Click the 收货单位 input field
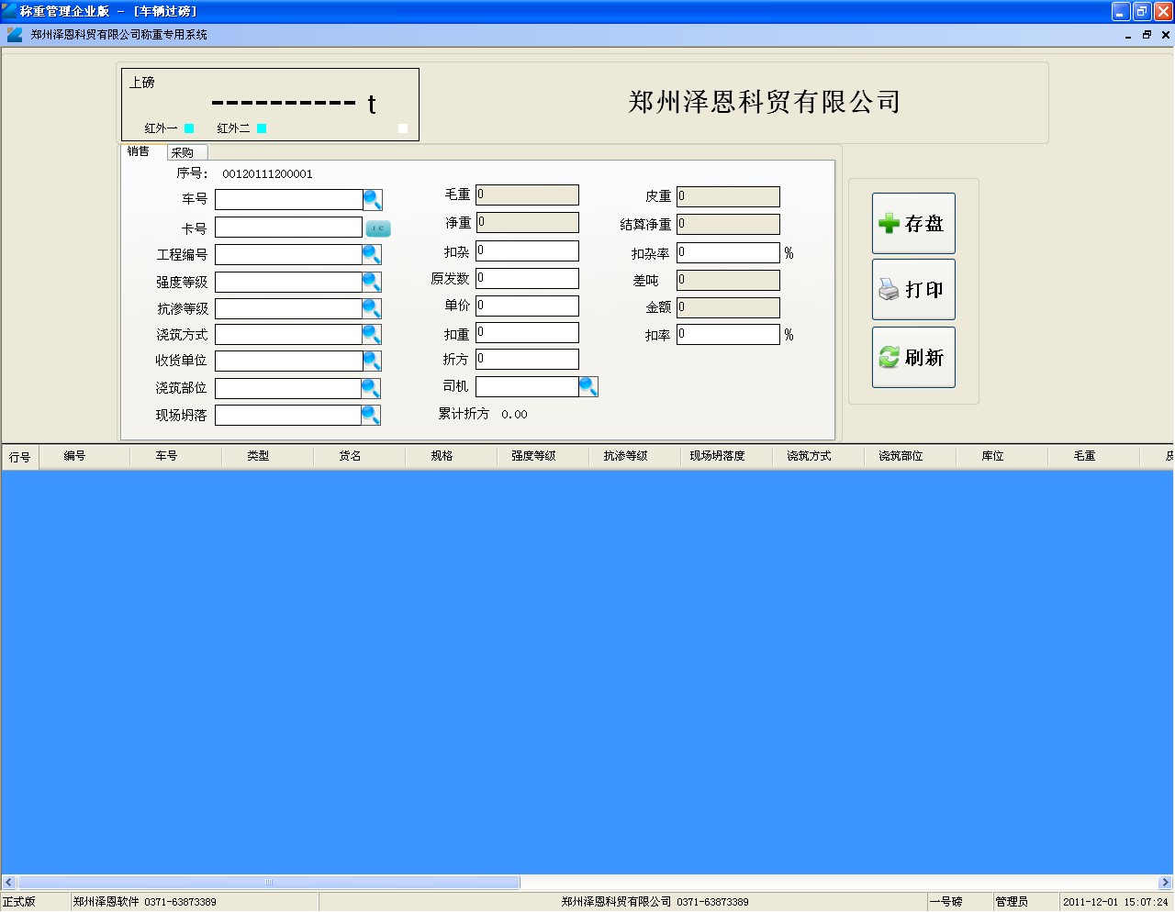 [x=288, y=361]
